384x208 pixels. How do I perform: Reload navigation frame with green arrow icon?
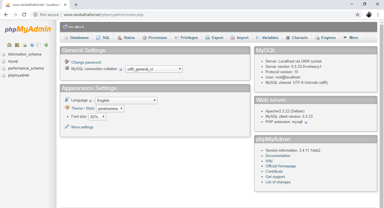pos(46,45)
